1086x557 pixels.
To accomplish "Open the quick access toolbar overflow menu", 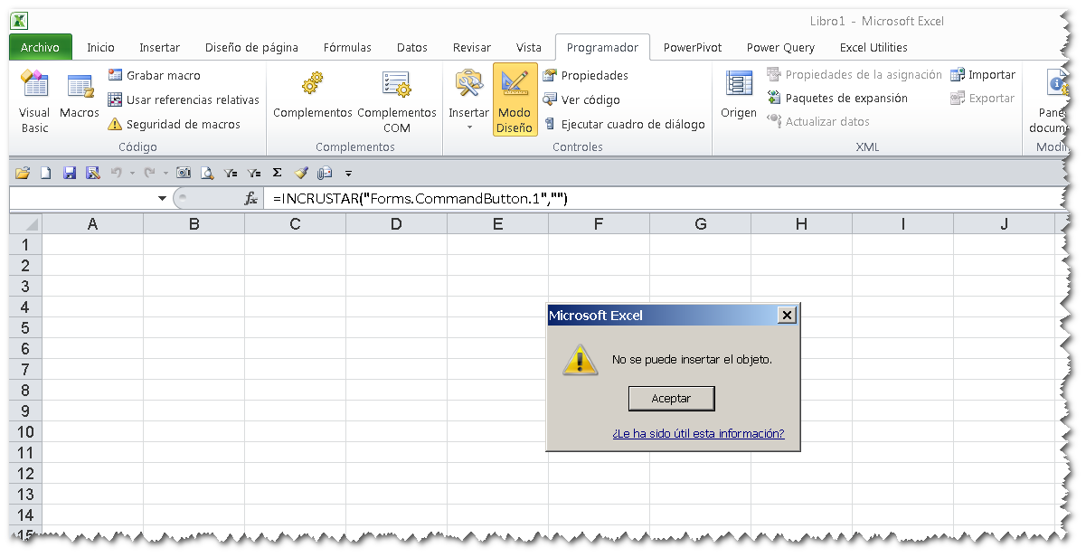I will pos(348,172).
